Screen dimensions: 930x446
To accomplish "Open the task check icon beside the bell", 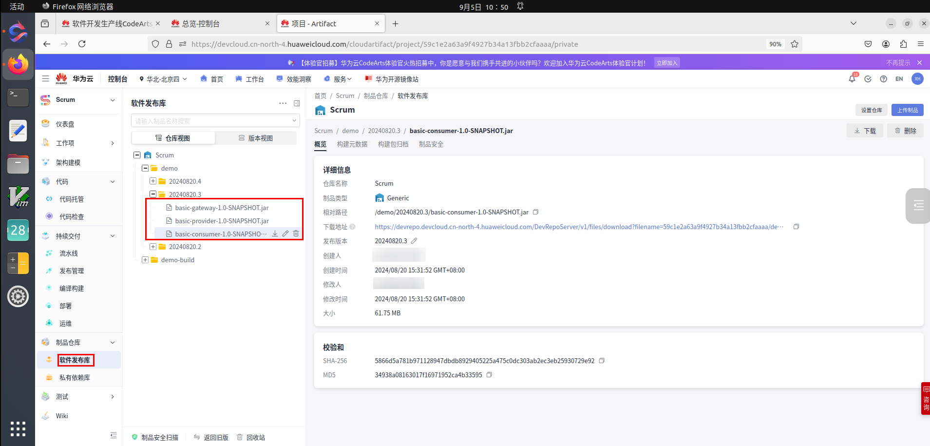I will [x=868, y=79].
